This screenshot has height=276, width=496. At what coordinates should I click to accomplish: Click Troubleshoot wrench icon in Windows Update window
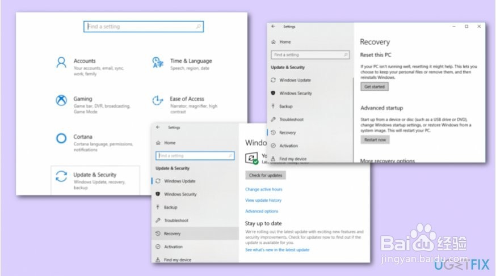click(x=158, y=220)
